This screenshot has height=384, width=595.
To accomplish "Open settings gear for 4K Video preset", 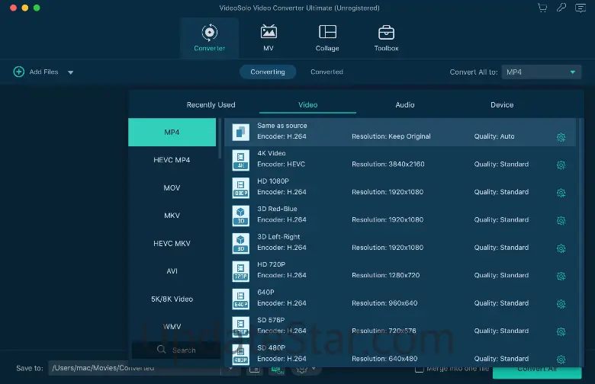I will coord(561,165).
